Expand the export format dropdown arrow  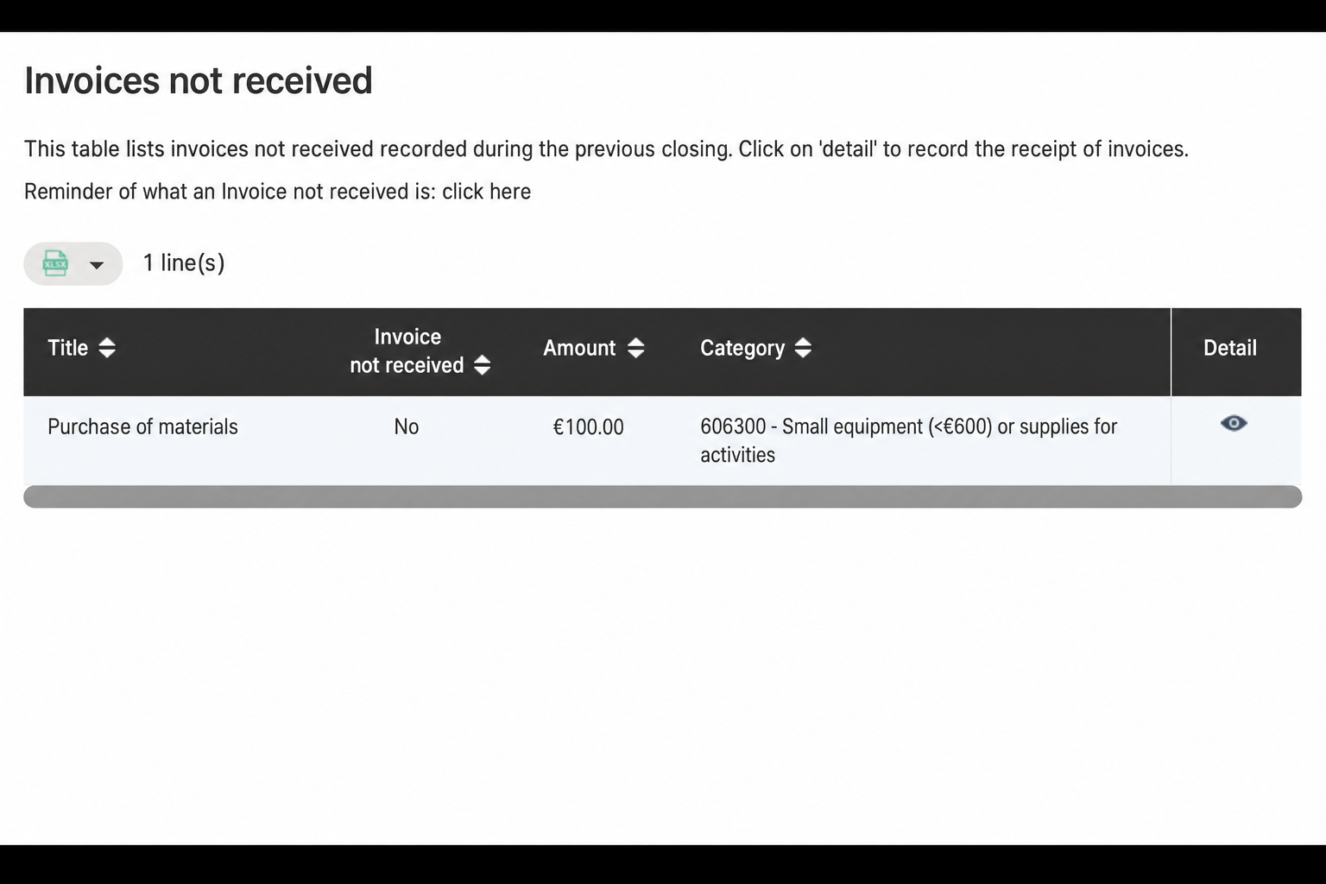[97, 265]
